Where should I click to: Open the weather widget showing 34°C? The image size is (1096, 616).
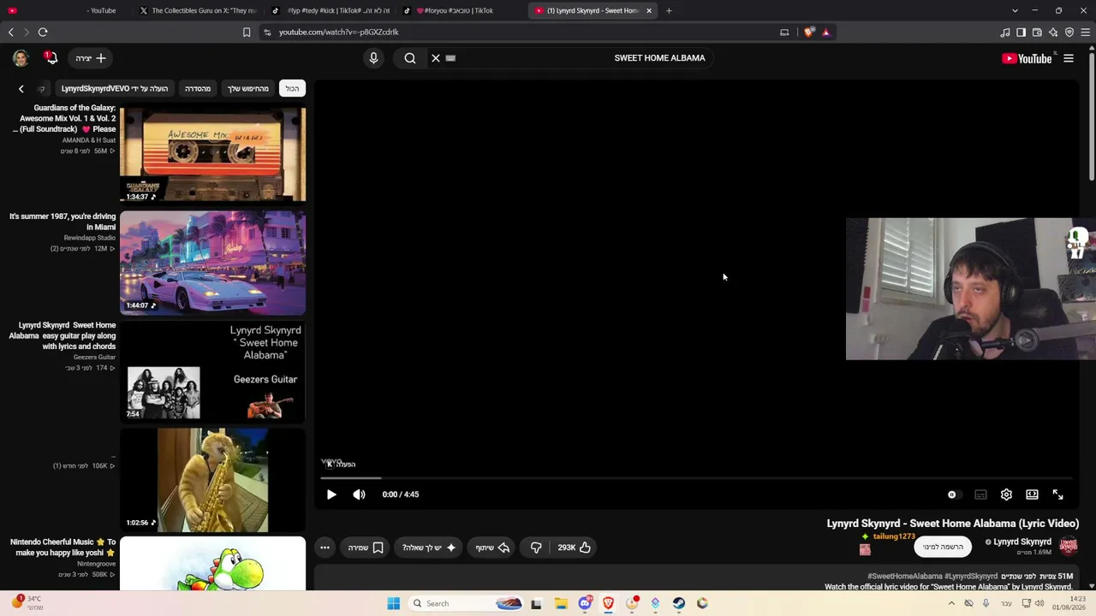[x=27, y=603]
